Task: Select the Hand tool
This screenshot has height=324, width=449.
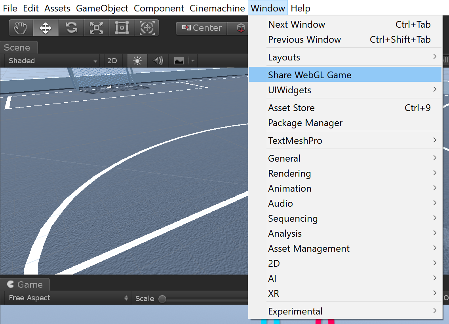Action: click(x=21, y=28)
